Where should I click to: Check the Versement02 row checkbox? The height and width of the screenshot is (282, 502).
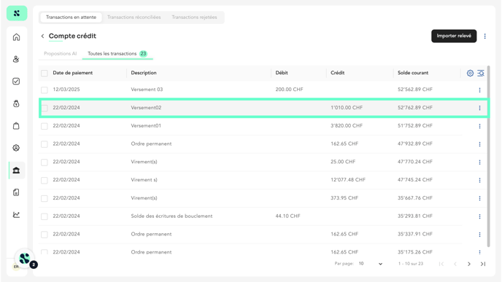pyautogui.click(x=45, y=108)
